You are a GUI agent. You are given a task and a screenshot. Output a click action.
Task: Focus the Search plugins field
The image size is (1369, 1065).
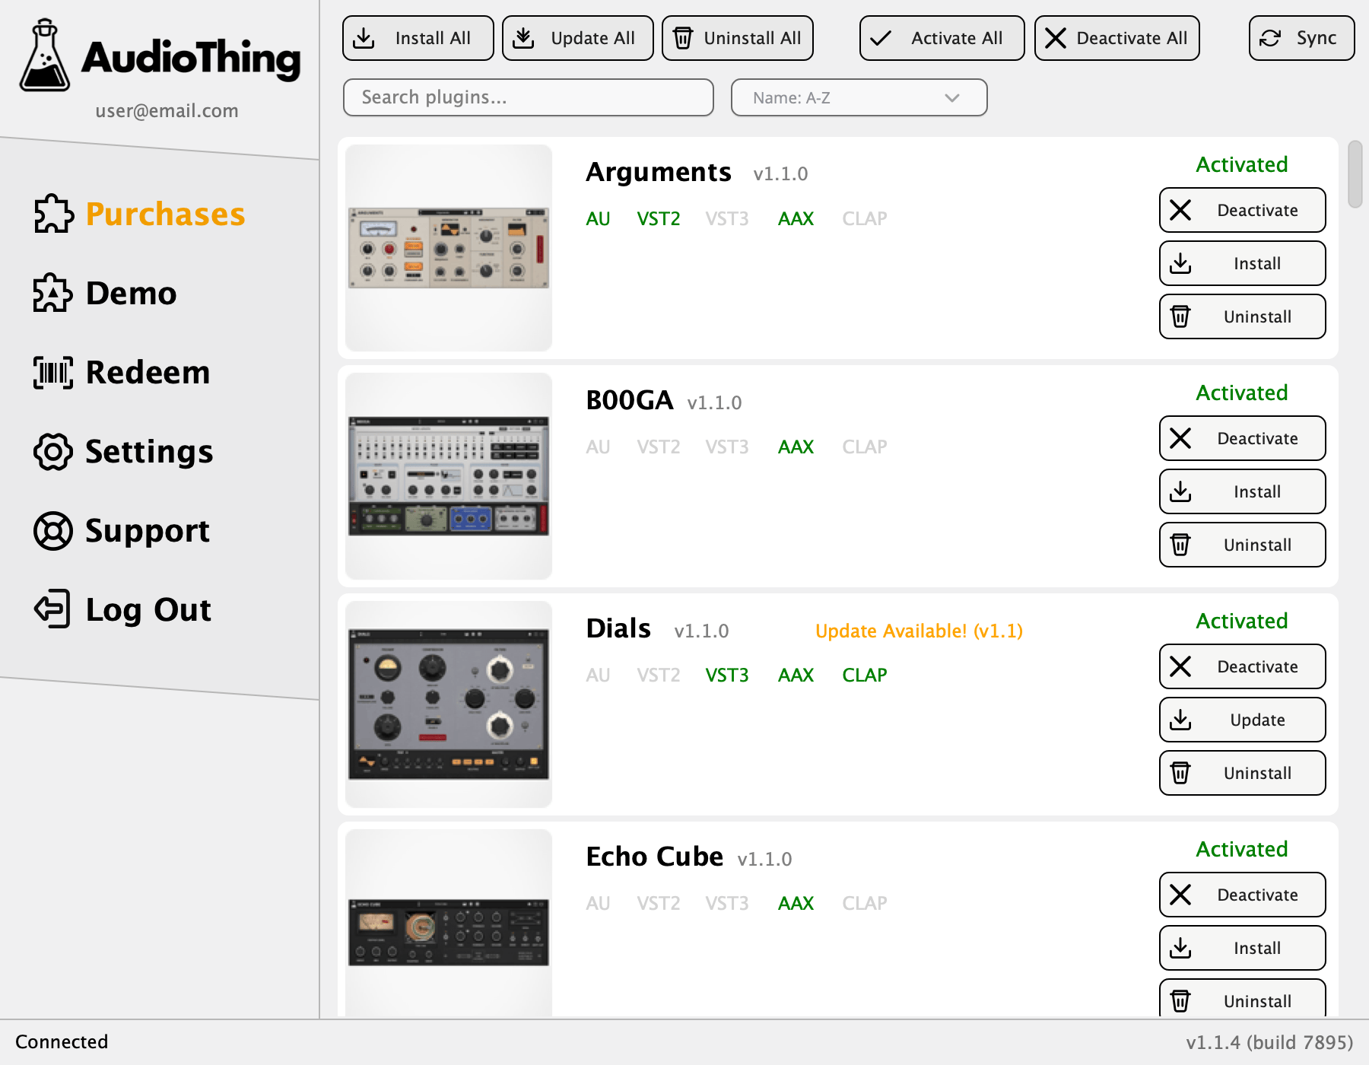pyautogui.click(x=529, y=97)
